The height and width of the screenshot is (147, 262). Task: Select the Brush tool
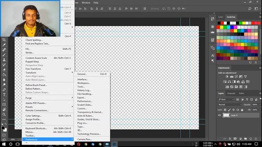(x=4, y=55)
